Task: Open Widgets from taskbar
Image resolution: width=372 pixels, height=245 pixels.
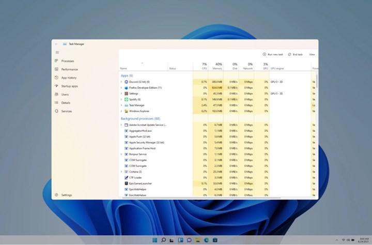Action: coord(180,240)
